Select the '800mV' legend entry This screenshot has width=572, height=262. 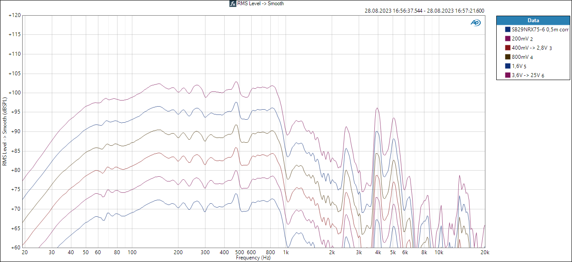click(x=522, y=57)
